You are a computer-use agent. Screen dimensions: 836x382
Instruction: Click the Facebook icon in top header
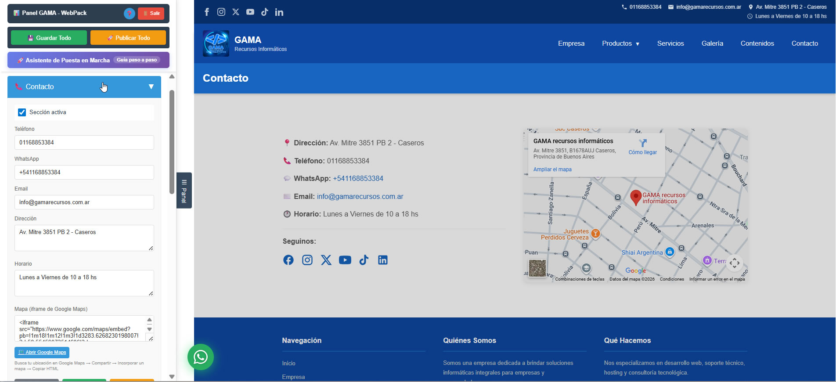[x=207, y=12]
